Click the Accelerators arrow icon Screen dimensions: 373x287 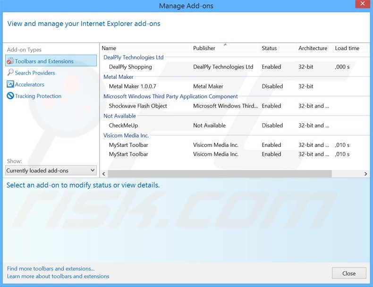coord(10,84)
